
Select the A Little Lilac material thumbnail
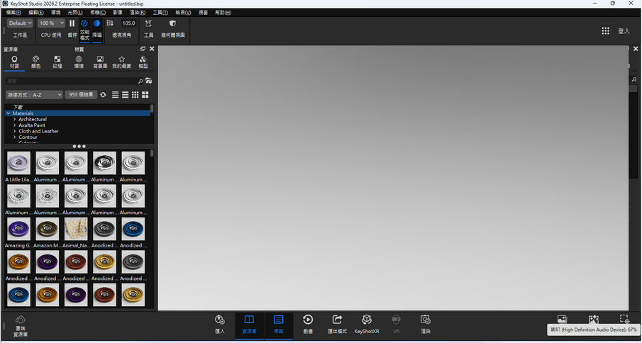click(x=19, y=163)
